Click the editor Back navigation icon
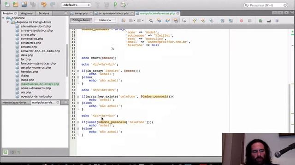295x165 pixels. click(131, 20)
